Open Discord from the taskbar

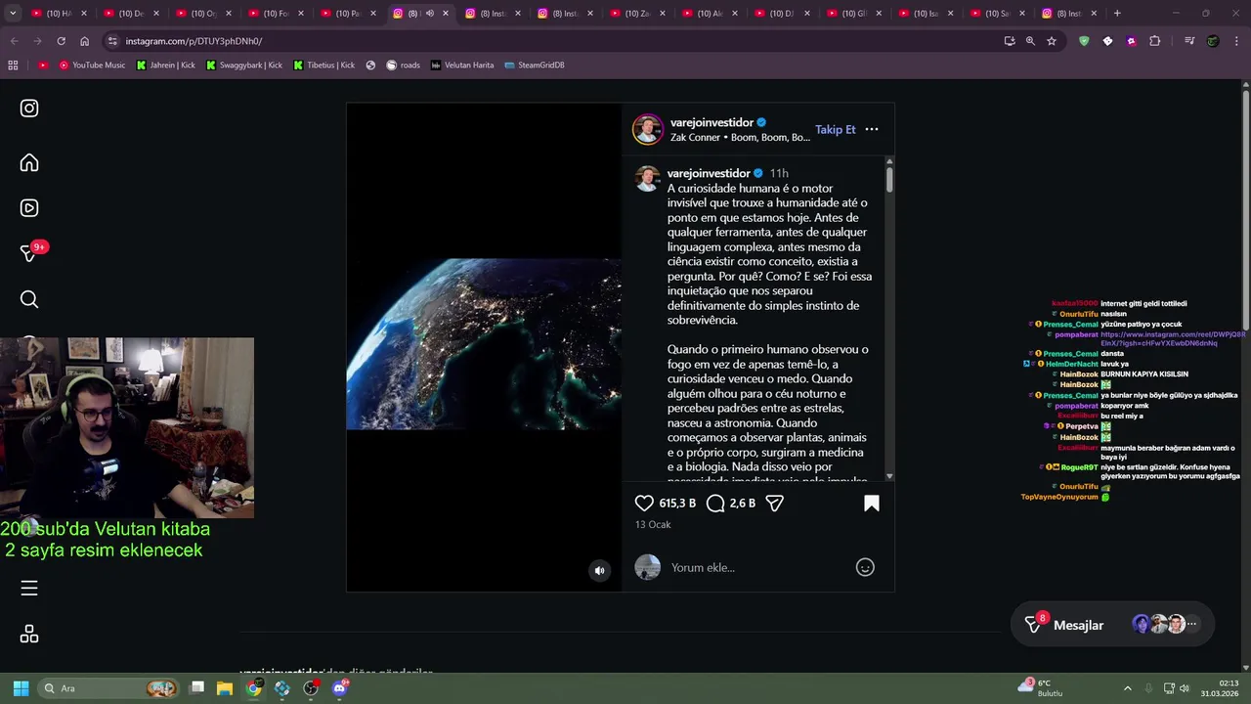click(339, 688)
